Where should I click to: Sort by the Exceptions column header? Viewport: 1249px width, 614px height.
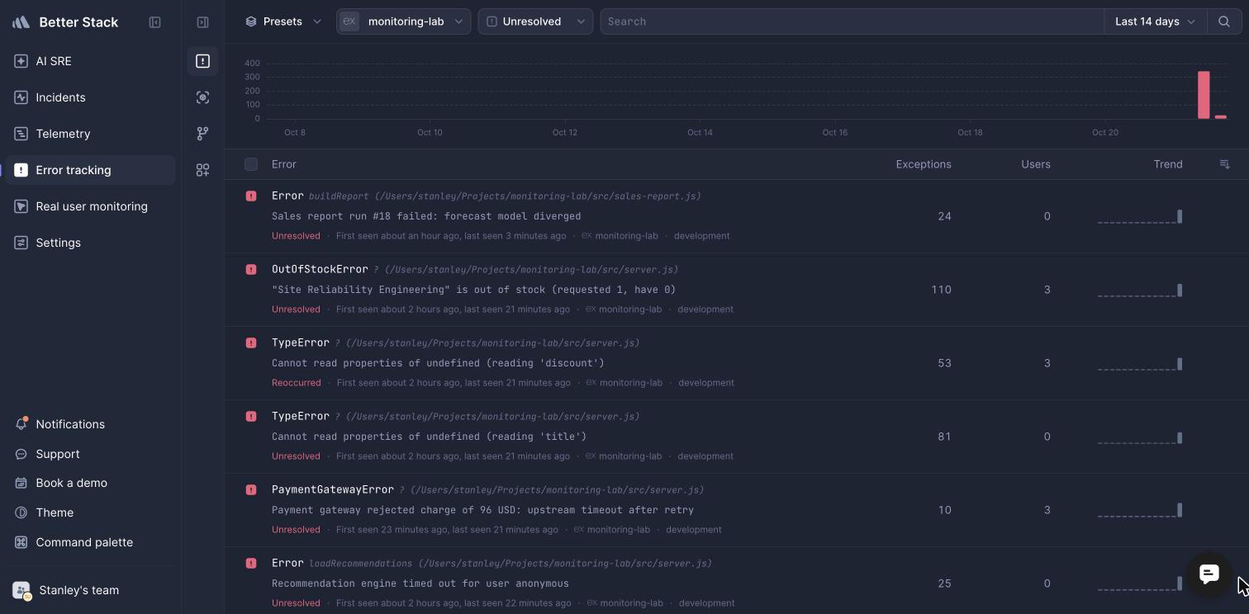click(x=924, y=164)
